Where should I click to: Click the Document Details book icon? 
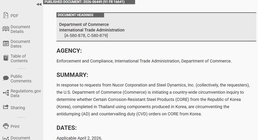6,29
